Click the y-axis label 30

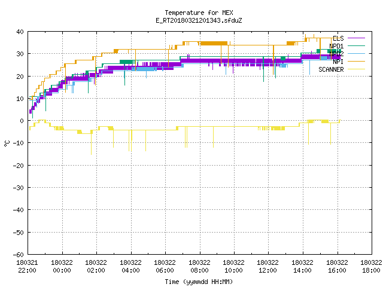[20, 54]
